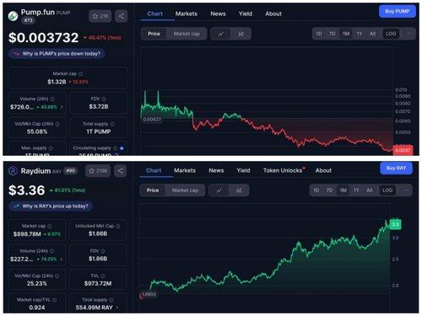Click the share icon next to Raydium
Image resolution: width=422 pixels, height=316 pixels.
(120, 171)
